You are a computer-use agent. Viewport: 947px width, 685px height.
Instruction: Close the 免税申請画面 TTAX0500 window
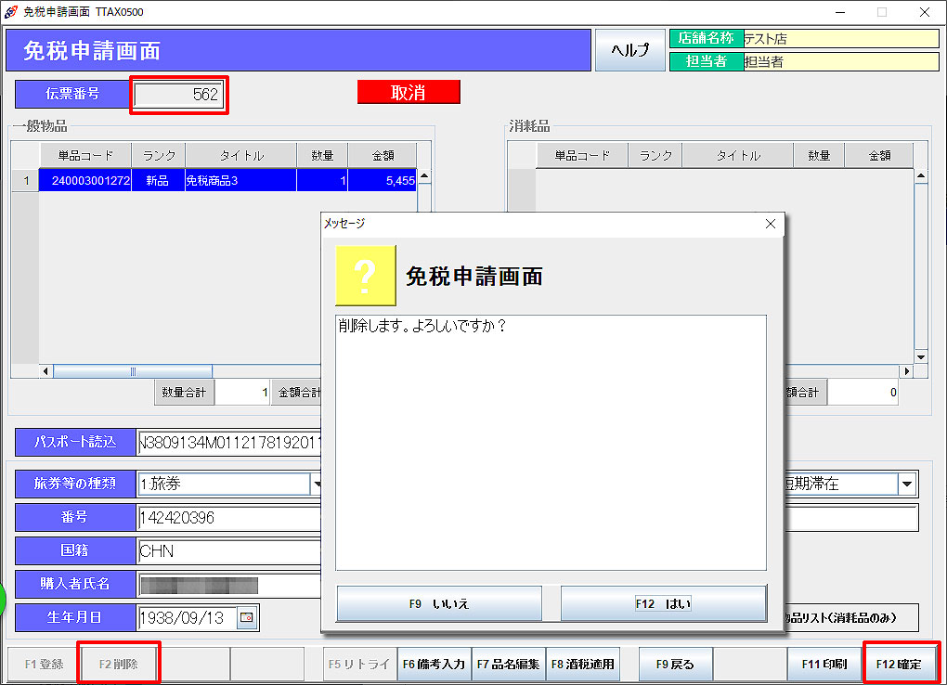(x=924, y=12)
